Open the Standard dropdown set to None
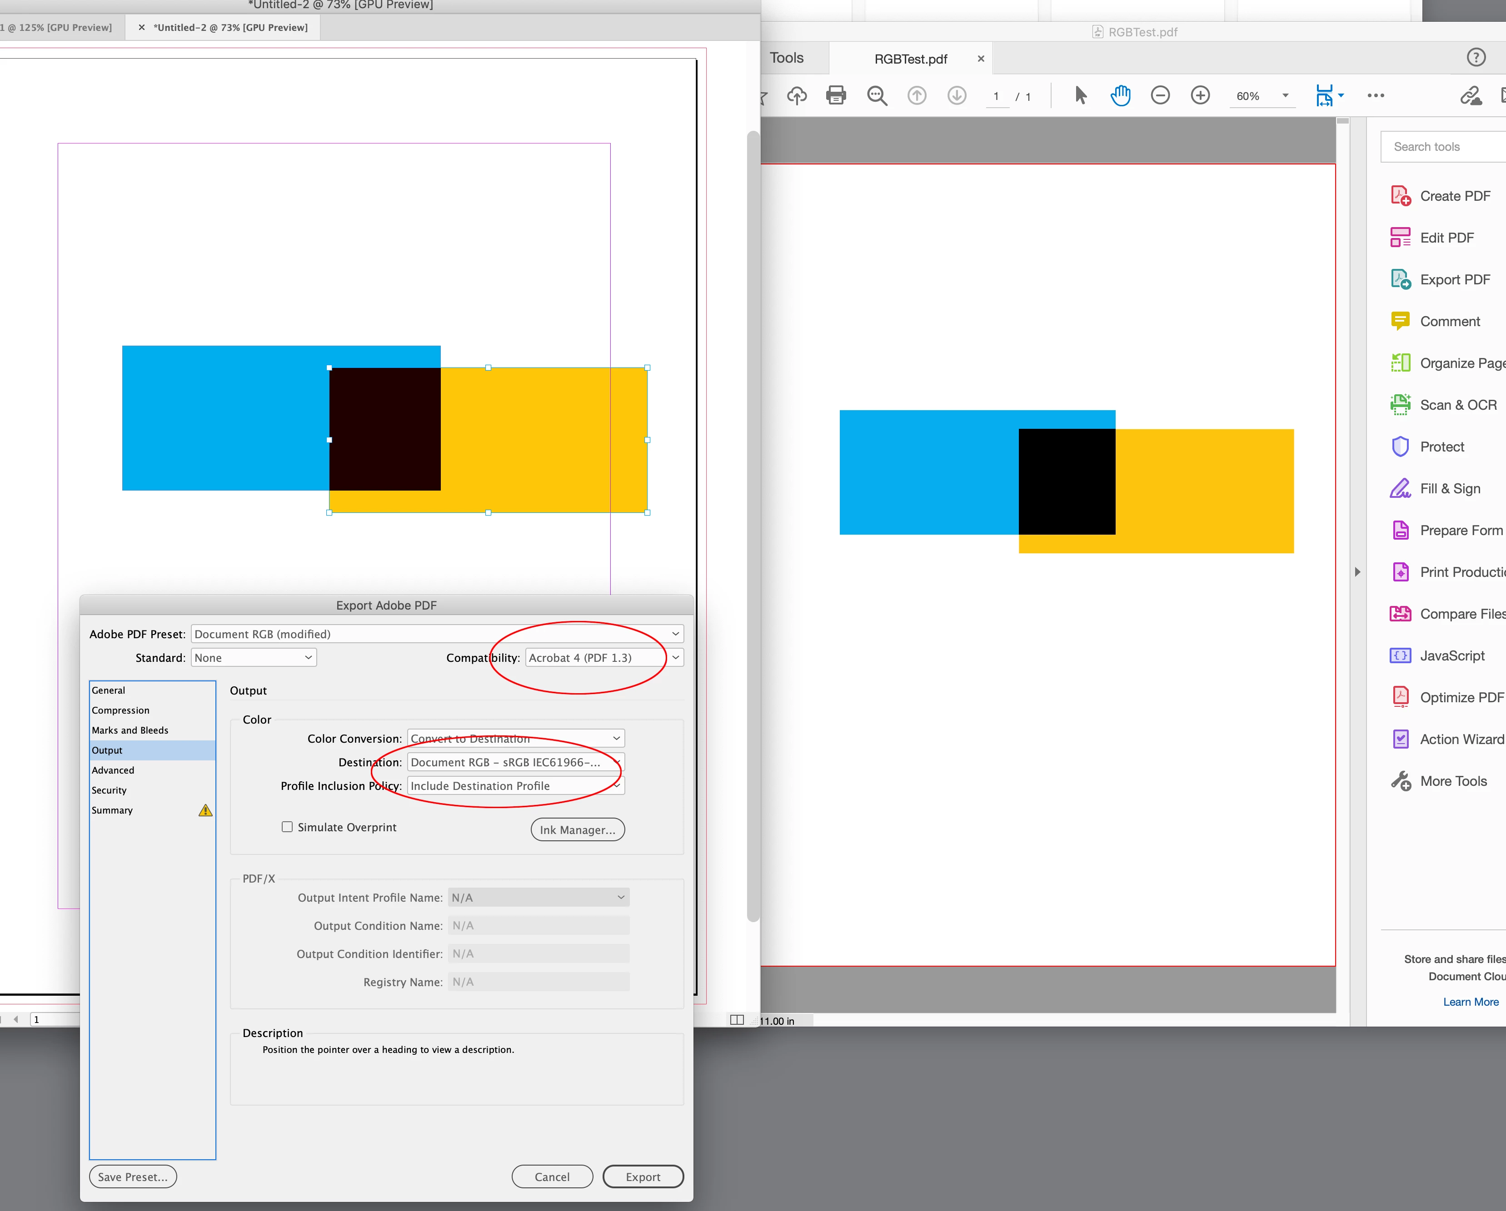Image resolution: width=1506 pixels, height=1211 pixels. (254, 658)
